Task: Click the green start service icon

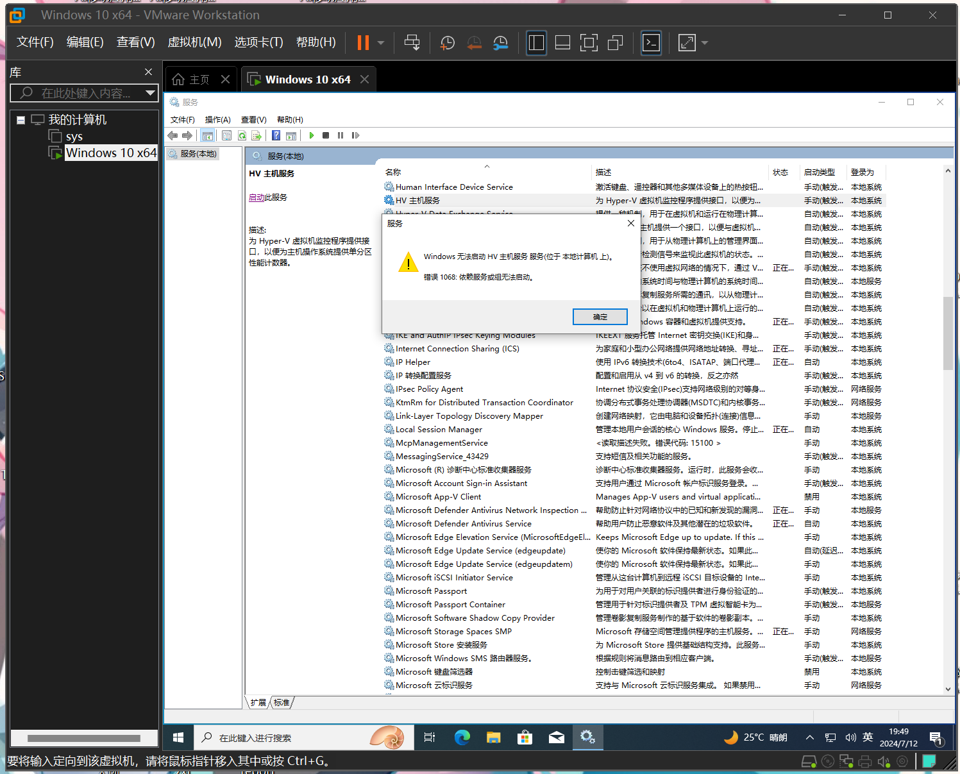Action: pos(312,135)
